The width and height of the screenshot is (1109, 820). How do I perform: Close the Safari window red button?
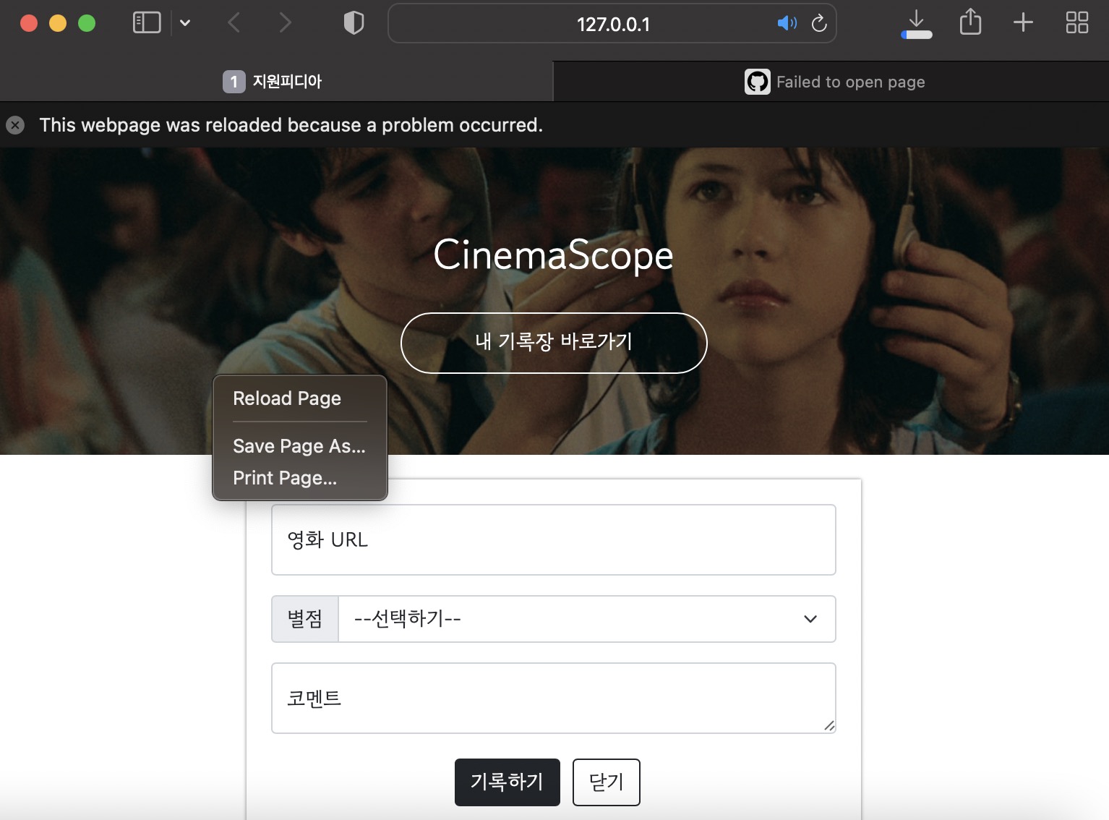[29, 23]
